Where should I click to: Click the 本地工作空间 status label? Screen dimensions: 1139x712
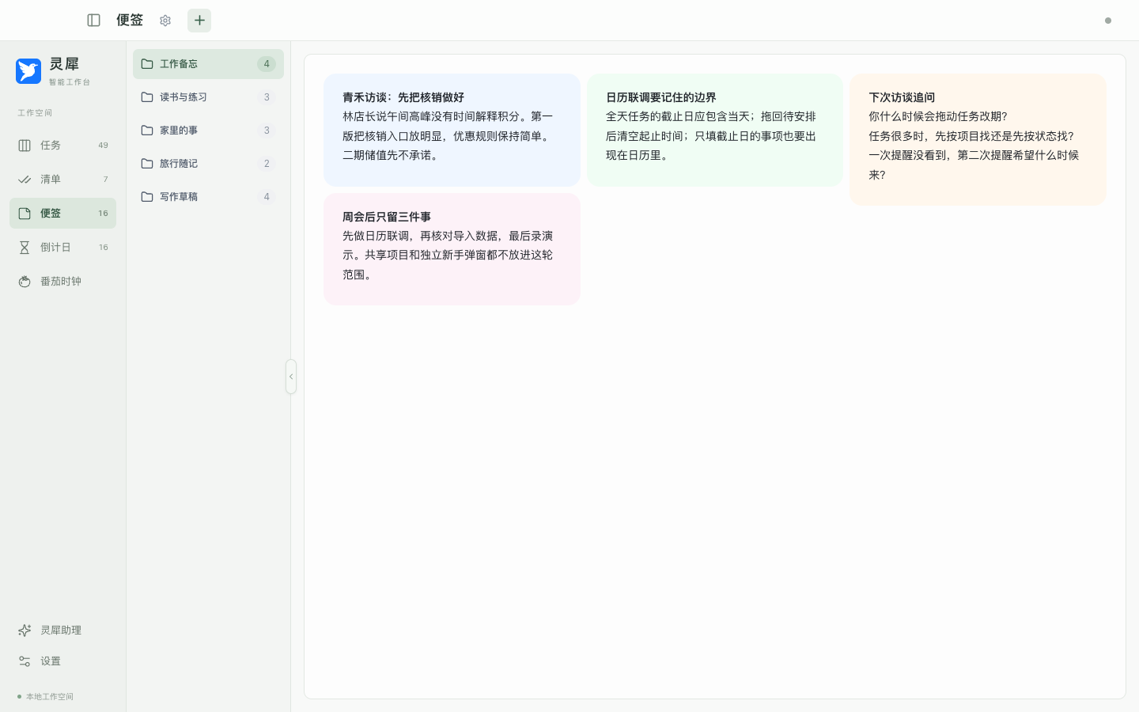pos(50,697)
